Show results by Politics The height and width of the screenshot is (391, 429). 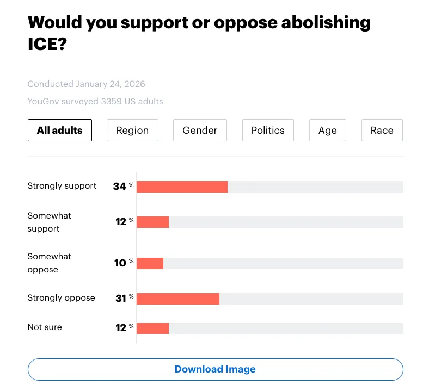click(x=268, y=131)
